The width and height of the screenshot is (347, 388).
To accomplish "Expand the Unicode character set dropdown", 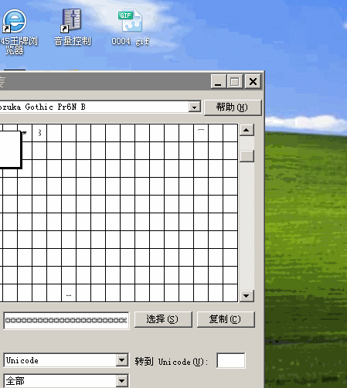I will tap(122, 360).
